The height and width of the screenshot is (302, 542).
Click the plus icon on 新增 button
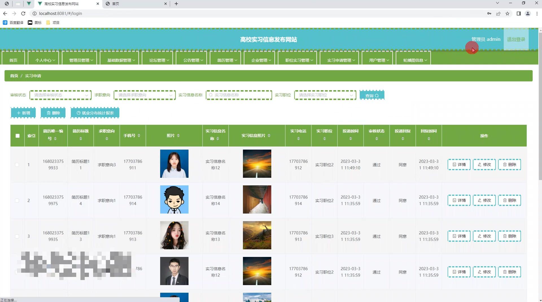(19, 113)
